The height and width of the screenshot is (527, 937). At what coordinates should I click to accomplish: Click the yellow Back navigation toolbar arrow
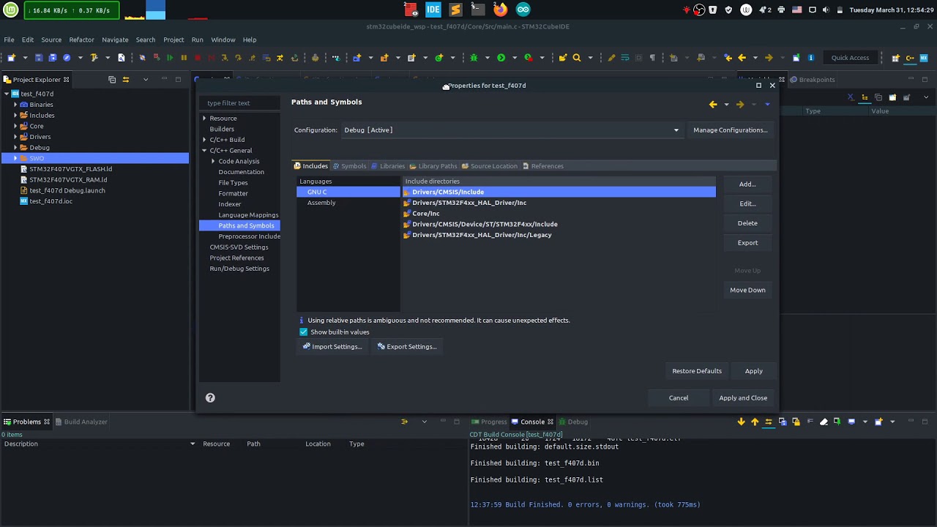pyautogui.click(x=742, y=58)
